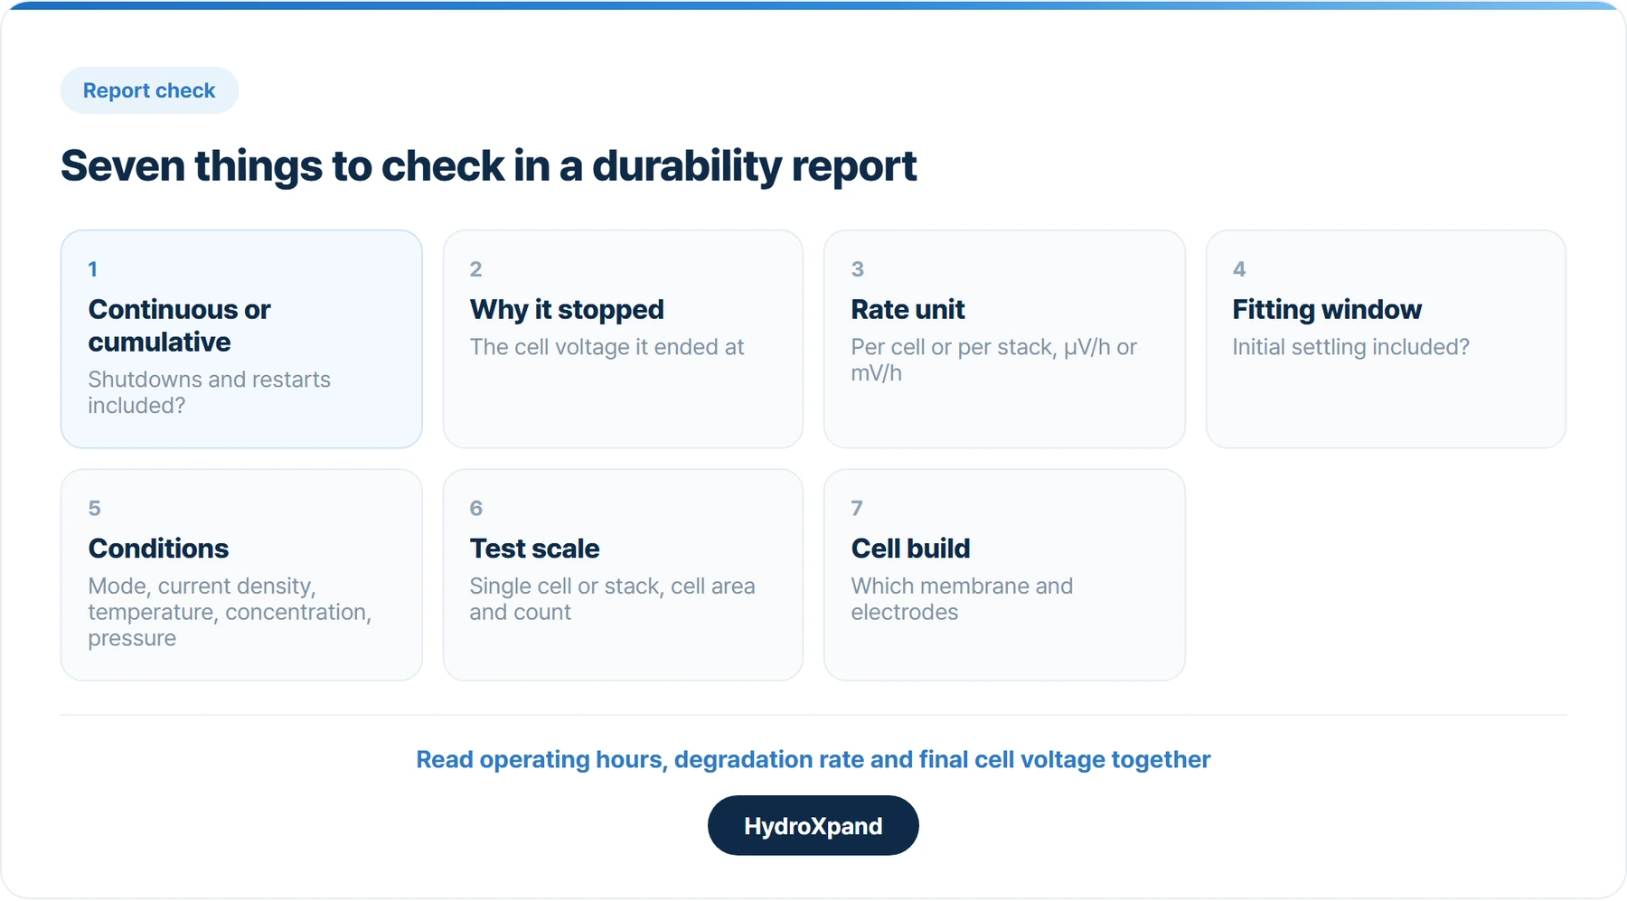Click 'Shutdowns and restarts included?' text
The width and height of the screenshot is (1627, 901).
[x=209, y=392]
